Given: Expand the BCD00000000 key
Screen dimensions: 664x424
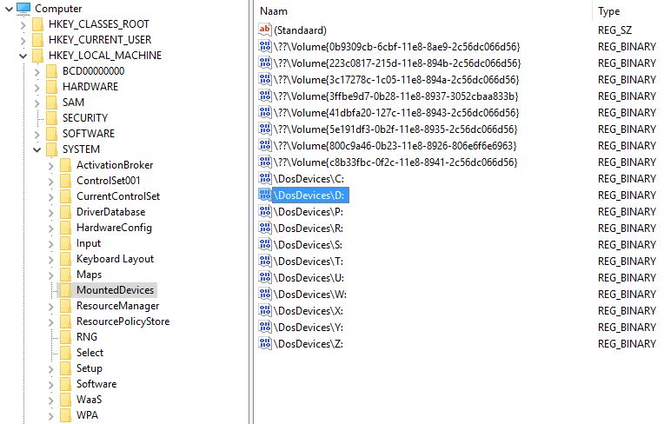Looking at the screenshot, I should click(x=37, y=71).
